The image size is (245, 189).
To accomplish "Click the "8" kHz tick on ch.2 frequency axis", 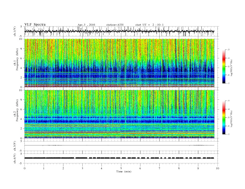I will (21, 100).
